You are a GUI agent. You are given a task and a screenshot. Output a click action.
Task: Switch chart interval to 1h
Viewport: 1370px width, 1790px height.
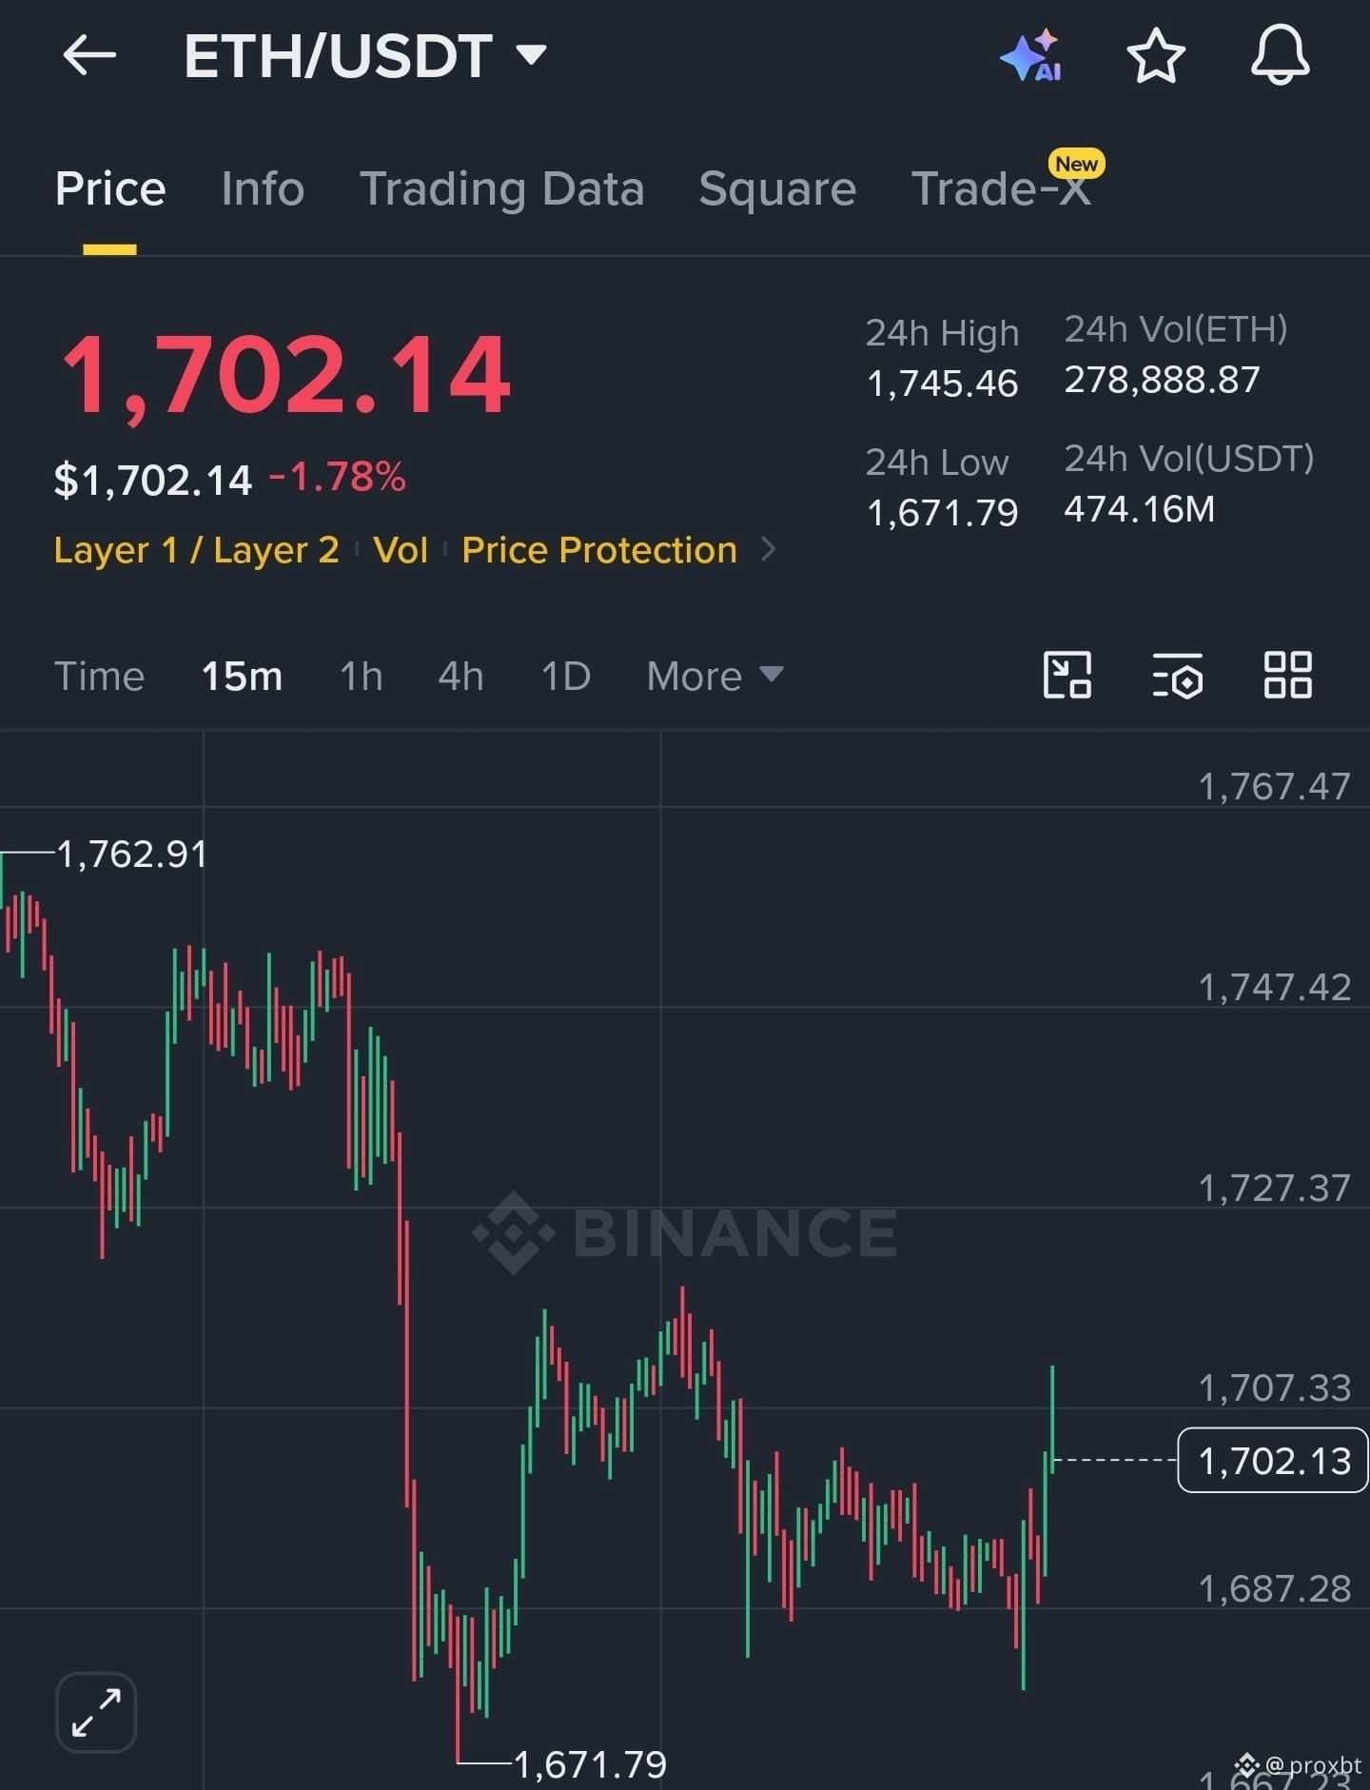coord(362,677)
